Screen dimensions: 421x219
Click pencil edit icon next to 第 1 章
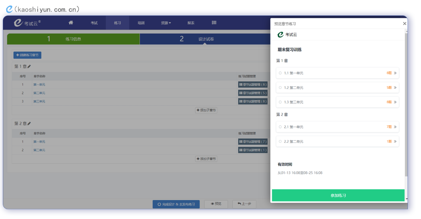(x=29, y=67)
